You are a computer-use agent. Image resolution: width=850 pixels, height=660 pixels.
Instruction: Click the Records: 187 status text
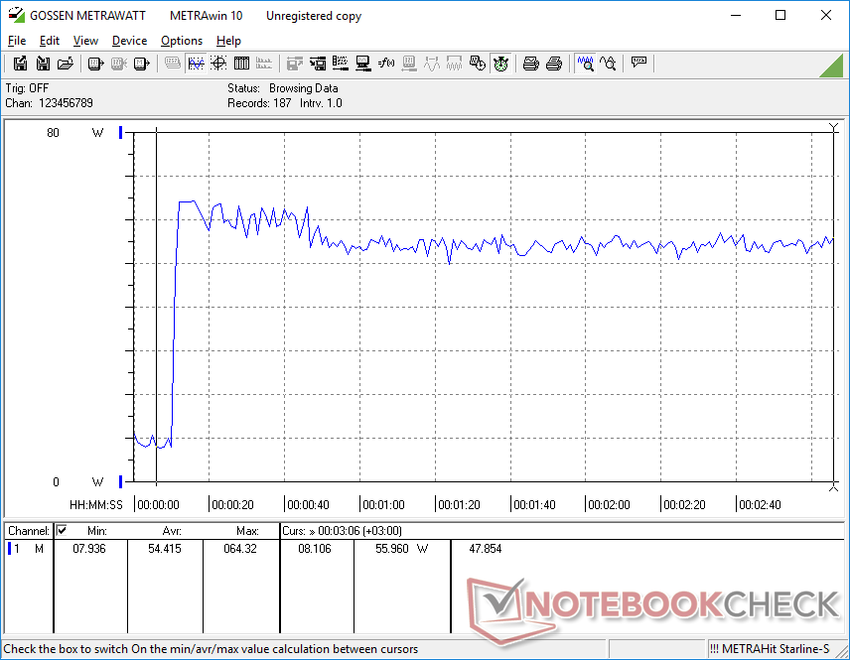tap(259, 103)
